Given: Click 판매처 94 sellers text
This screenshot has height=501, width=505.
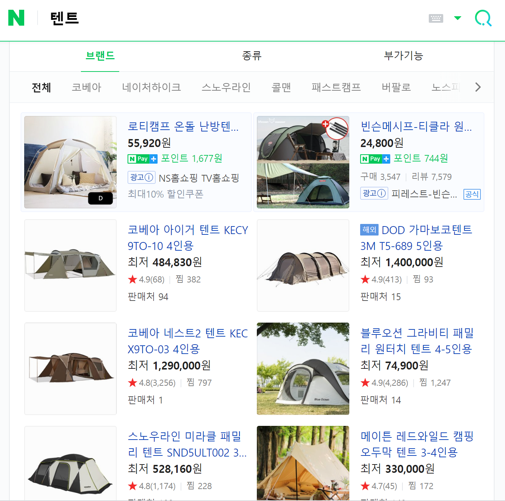Looking at the screenshot, I should pos(148,297).
